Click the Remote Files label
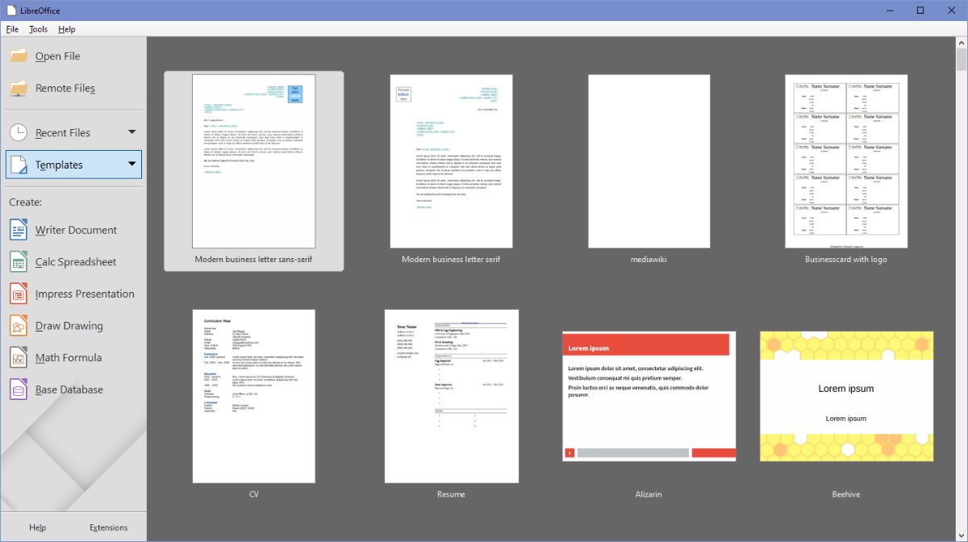Screen dimensions: 968x542 click(x=65, y=89)
